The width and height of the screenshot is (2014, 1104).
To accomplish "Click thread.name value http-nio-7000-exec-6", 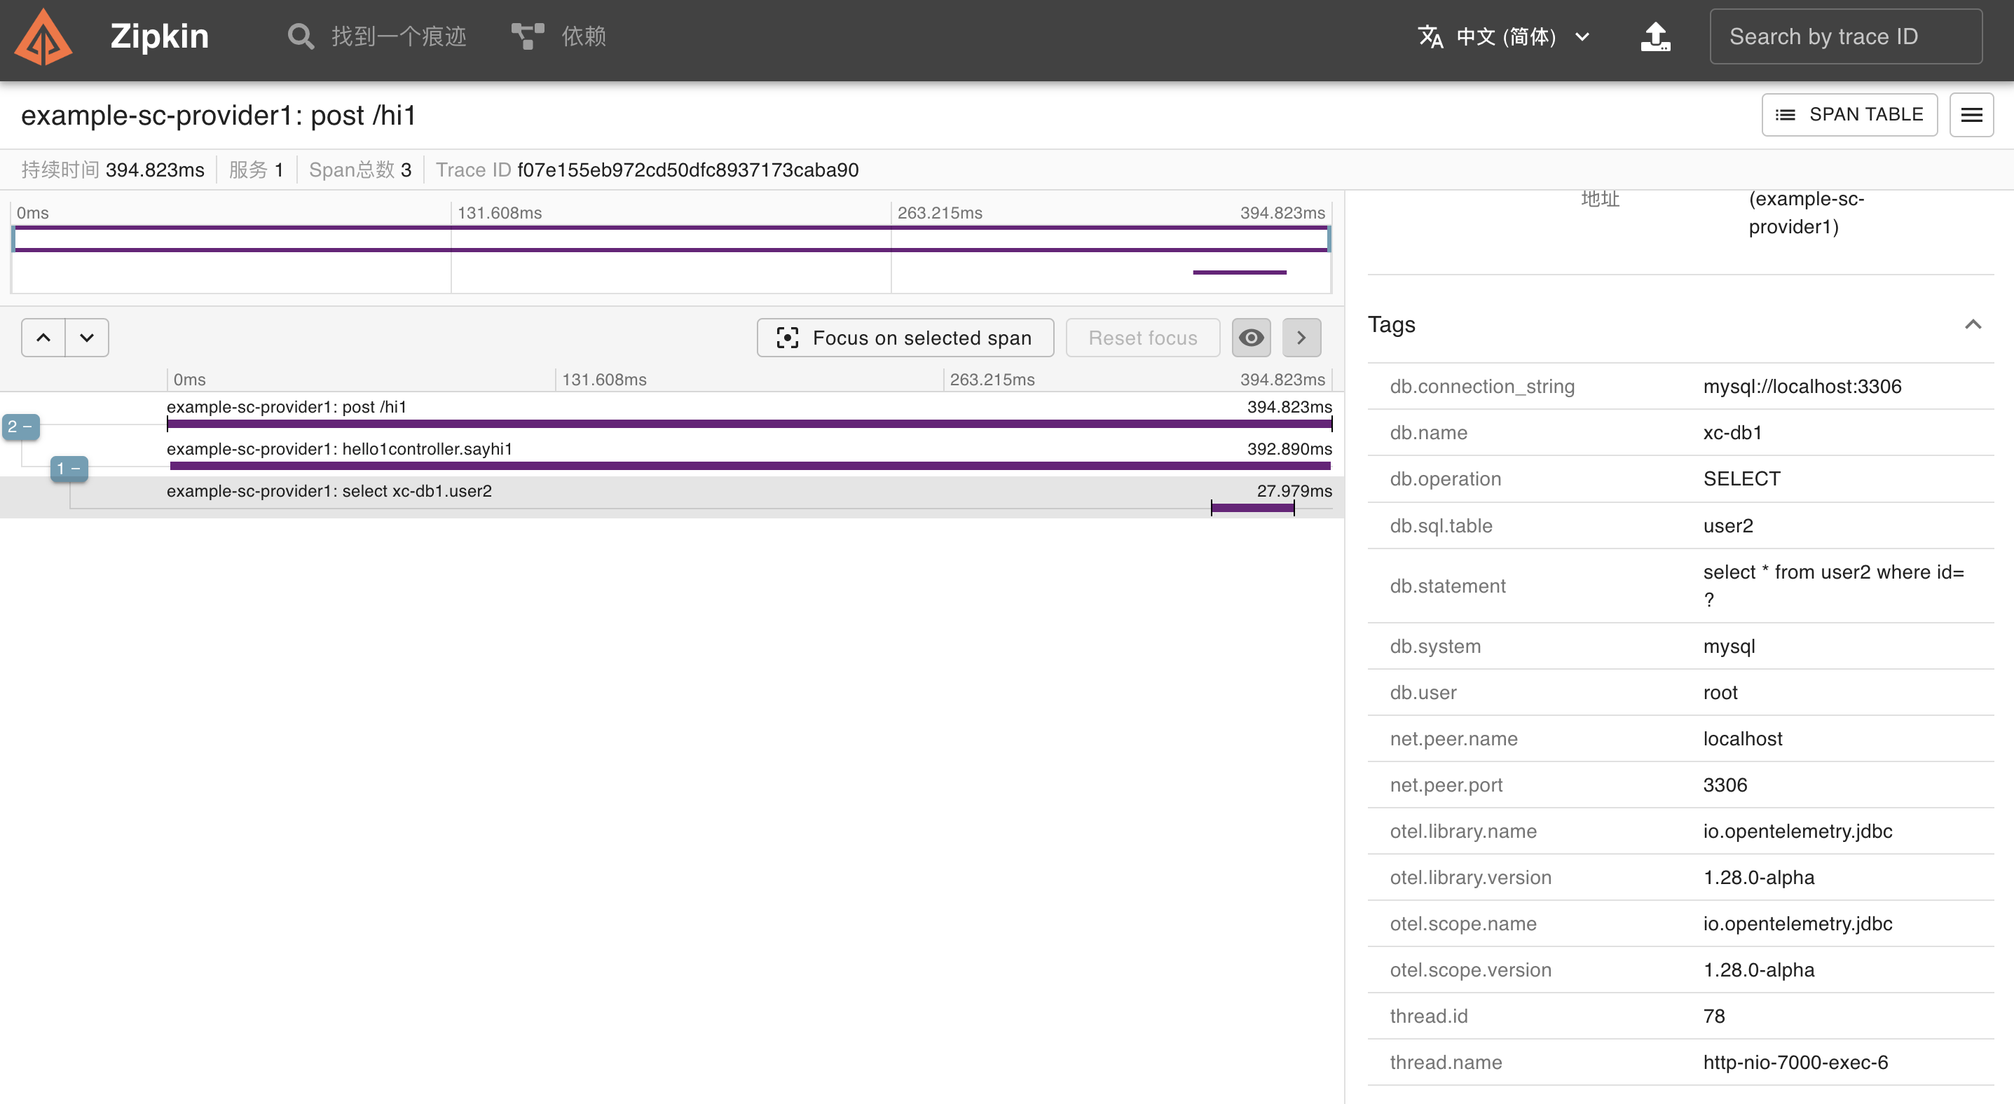I will coord(1795,1062).
